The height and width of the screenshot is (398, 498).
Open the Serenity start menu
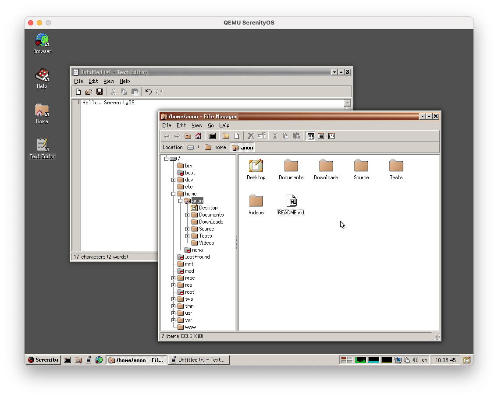click(43, 360)
